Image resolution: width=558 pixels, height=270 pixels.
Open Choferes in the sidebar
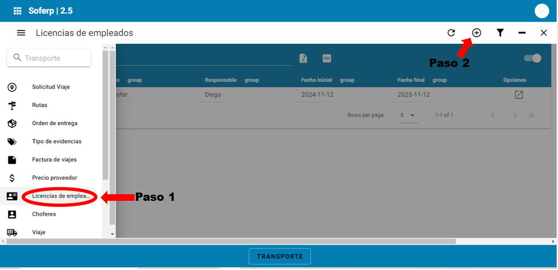point(44,214)
